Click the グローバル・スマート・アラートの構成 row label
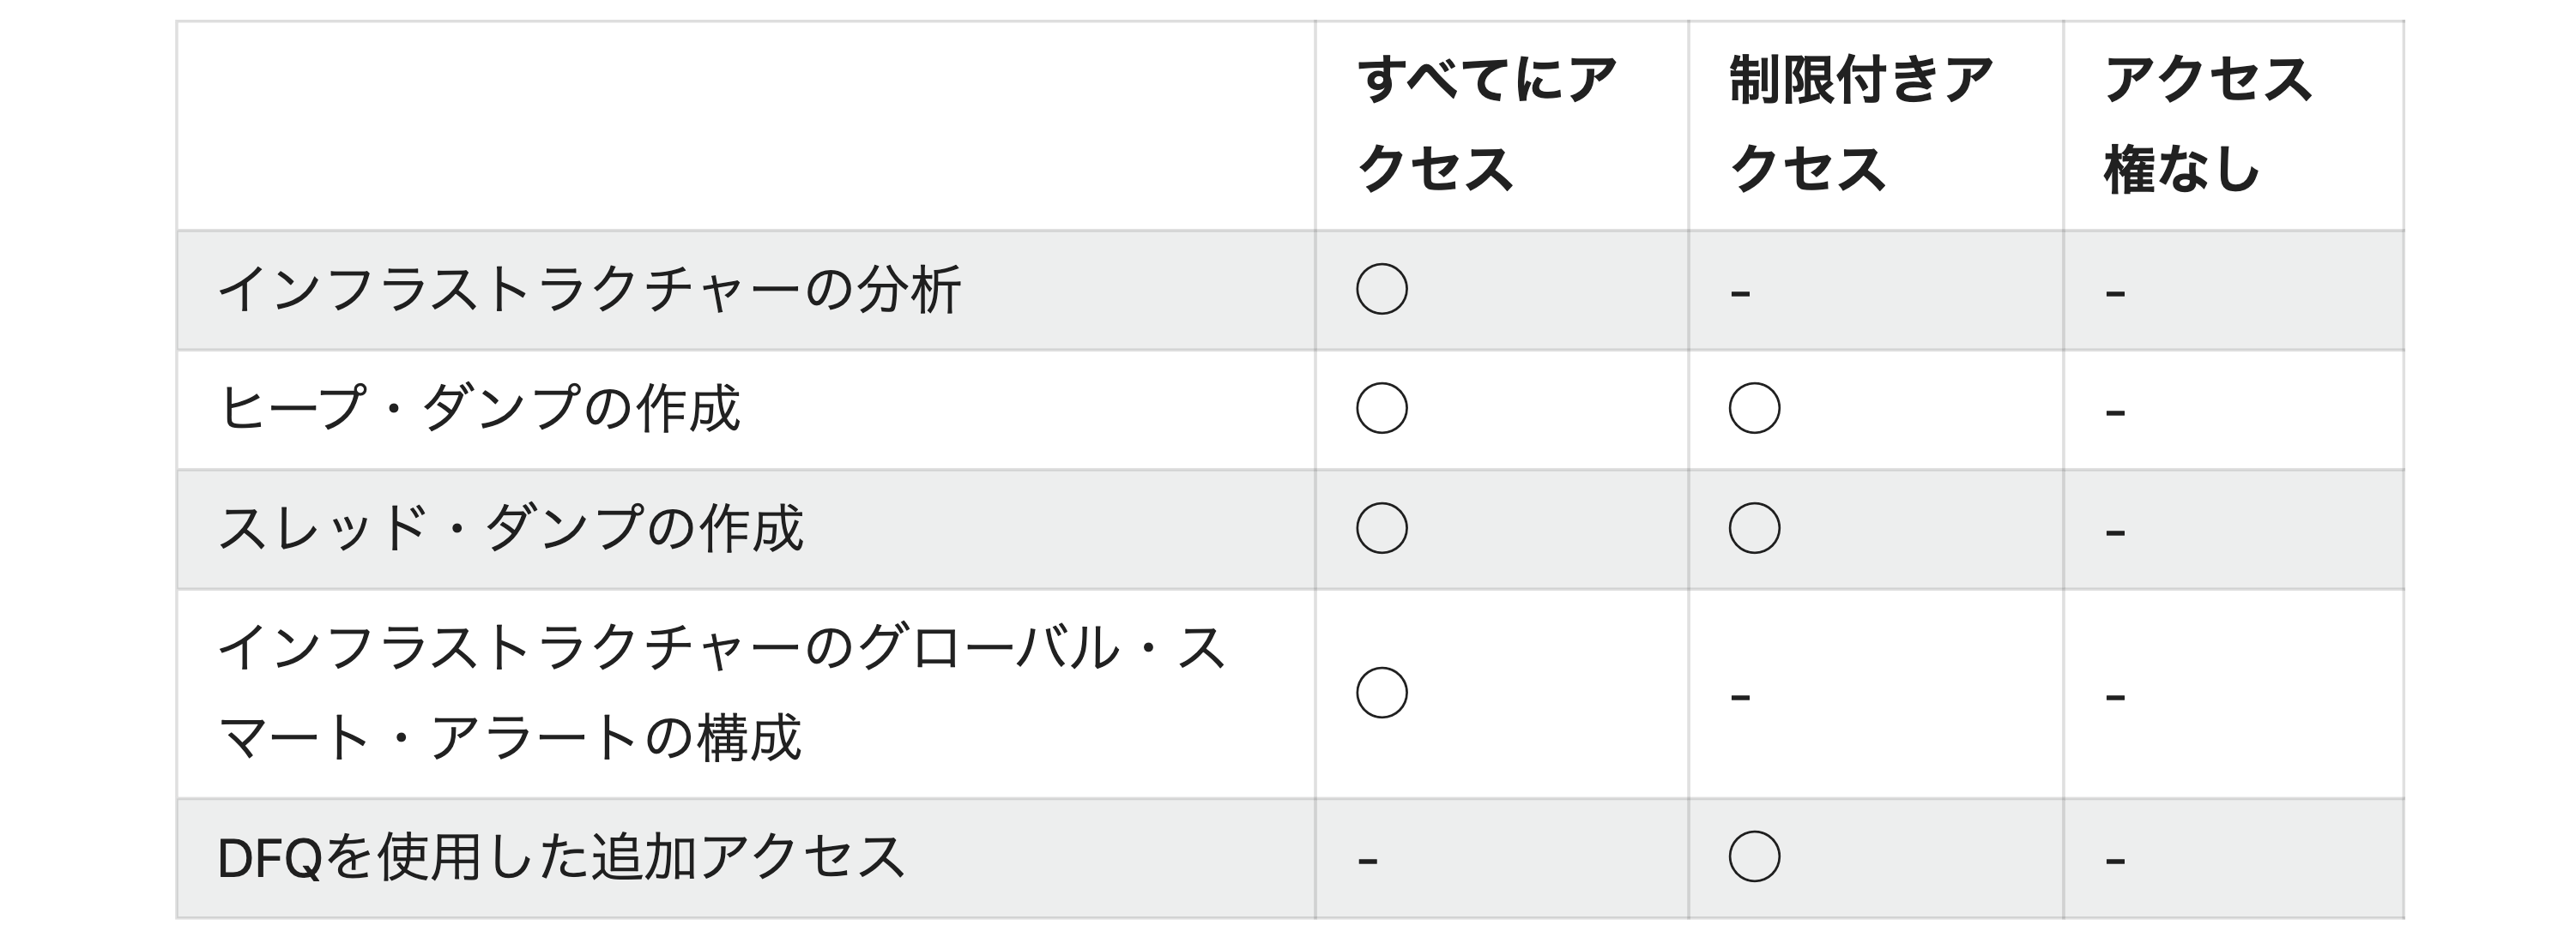2576x943 pixels. 720,694
